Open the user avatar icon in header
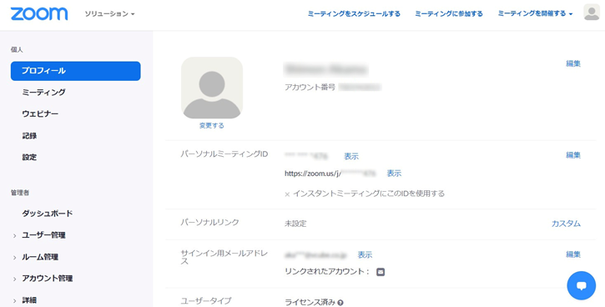This screenshot has height=307, width=605. click(x=592, y=13)
